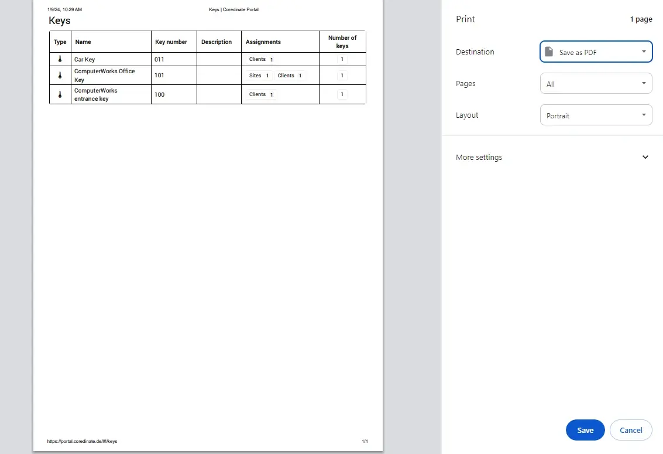Click key icon beside ComputerWorks Office Key
The image size is (663, 454).
pos(60,76)
